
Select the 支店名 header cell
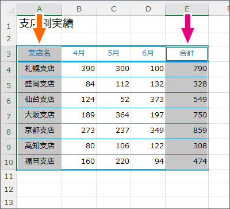tap(39, 53)
